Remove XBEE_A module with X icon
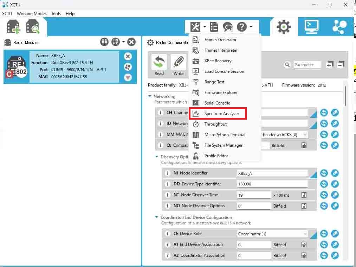The height and width of the screenshot is (267, 356). pyautogui.click(x=128, y=56)
